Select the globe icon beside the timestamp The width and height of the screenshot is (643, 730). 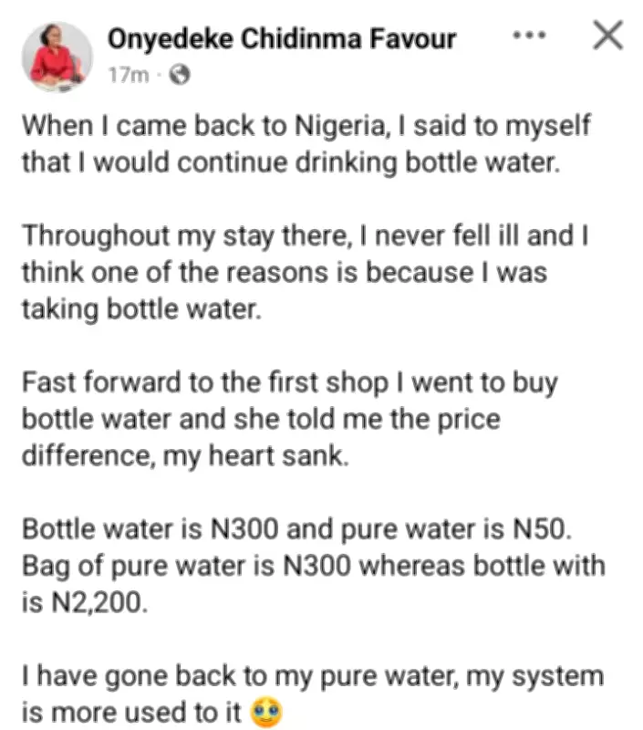[181, 72]
